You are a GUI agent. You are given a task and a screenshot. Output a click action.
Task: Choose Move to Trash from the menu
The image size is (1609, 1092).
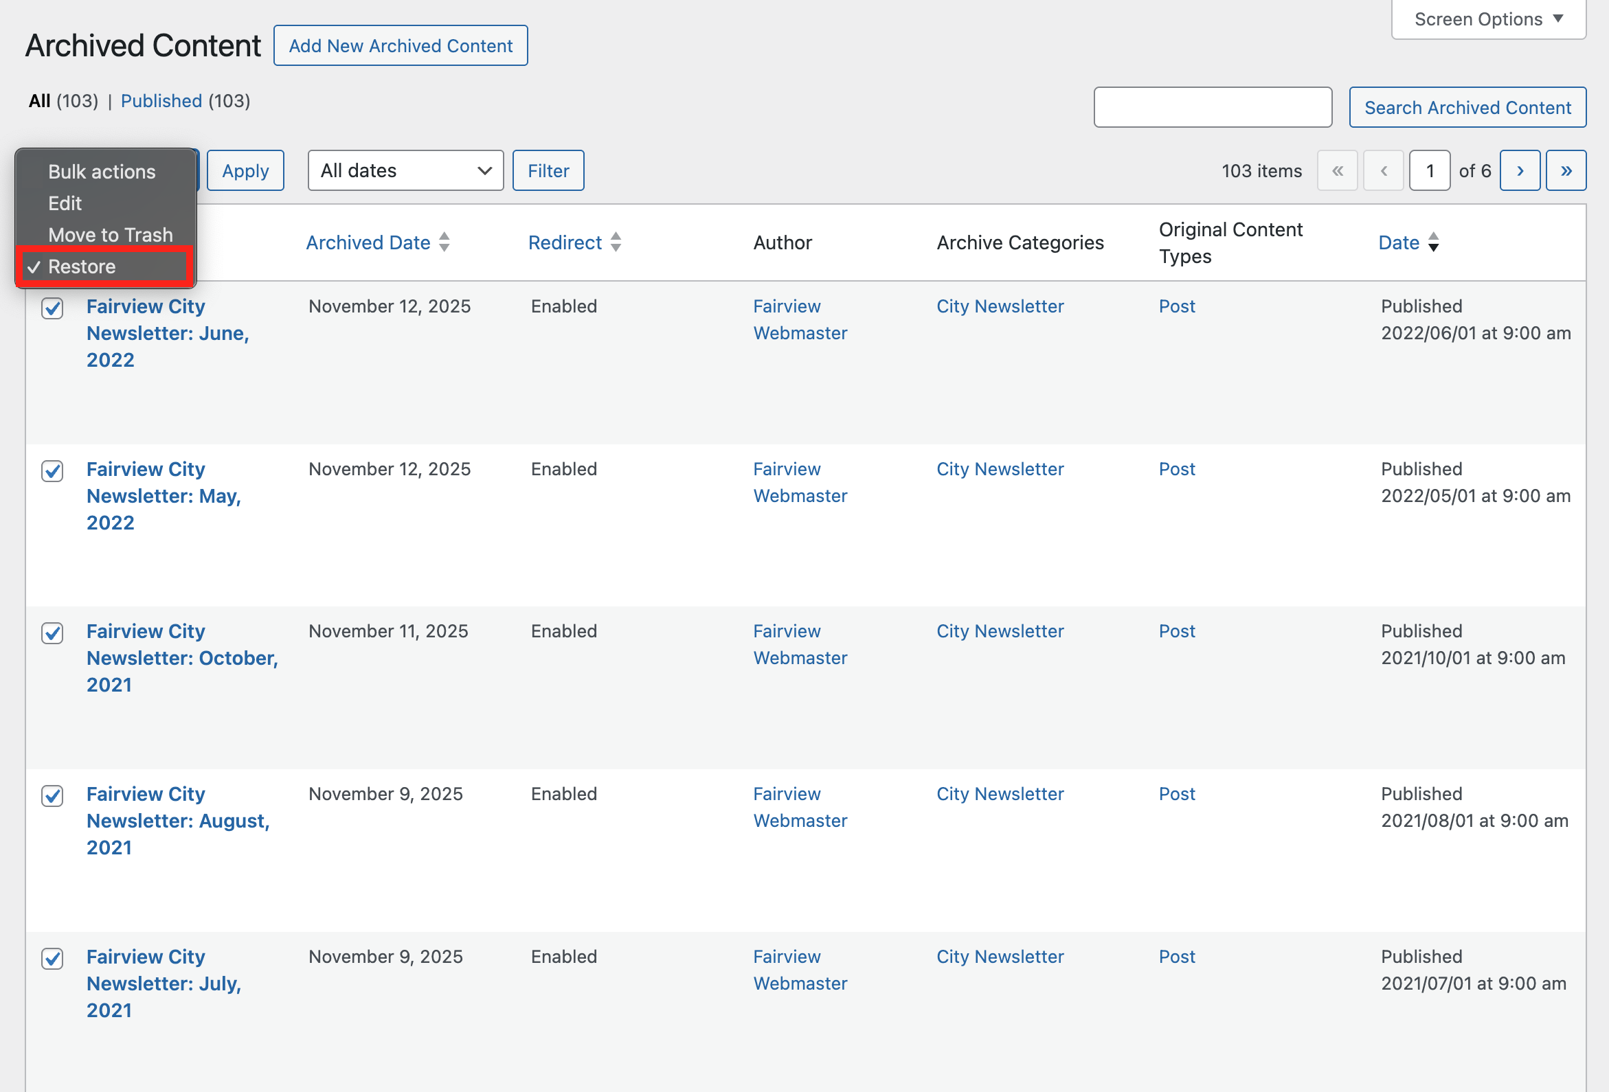click(x=110, y=234)
